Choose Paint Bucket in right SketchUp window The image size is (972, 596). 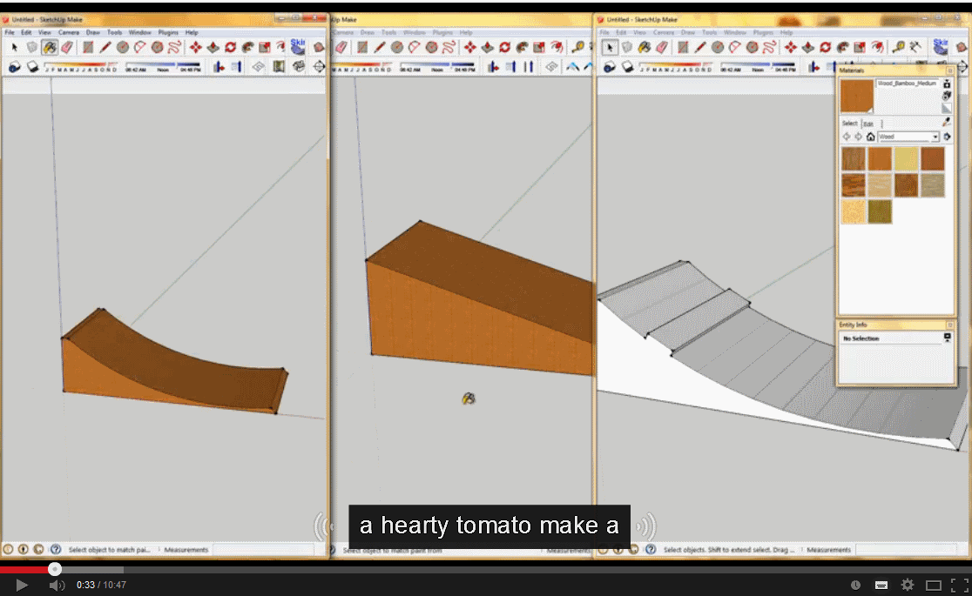645,47
